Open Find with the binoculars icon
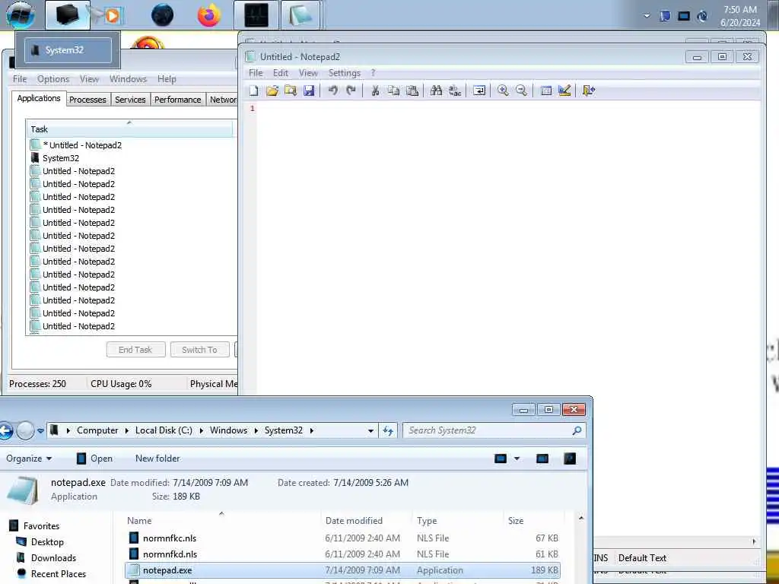This screenshot has height=584, width=779. [x=436, y=90]
